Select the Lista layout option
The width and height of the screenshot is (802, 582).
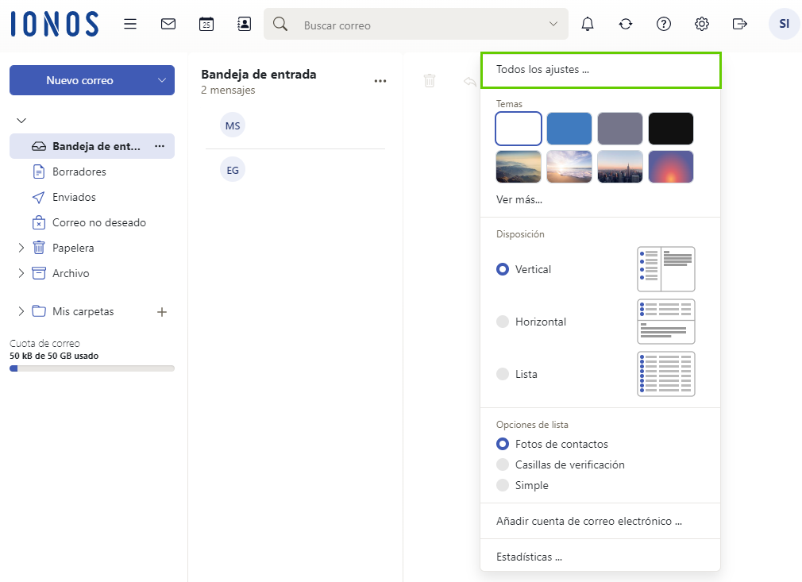[503, 374]
